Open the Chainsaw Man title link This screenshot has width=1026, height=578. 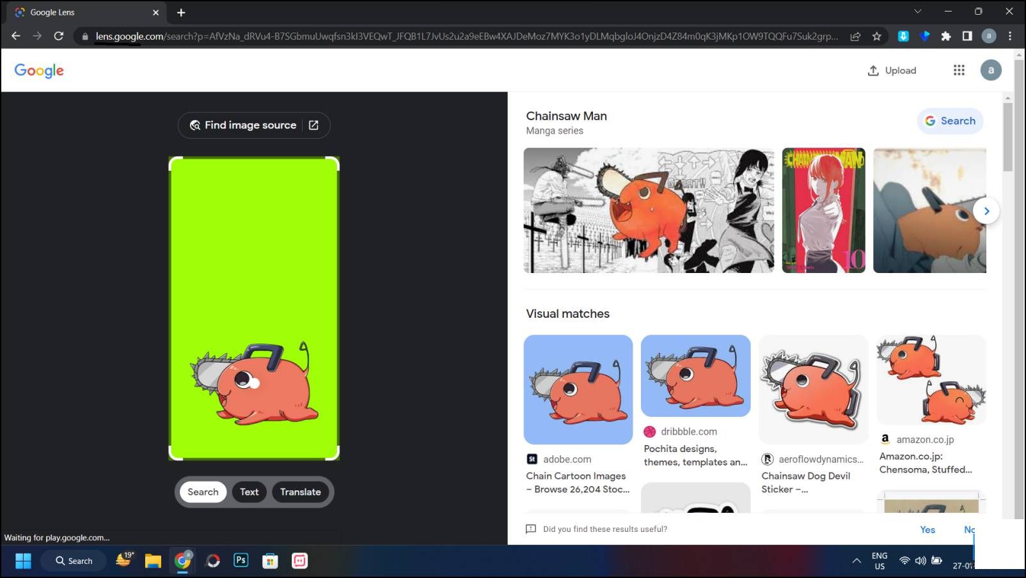(x=566, y=116)
